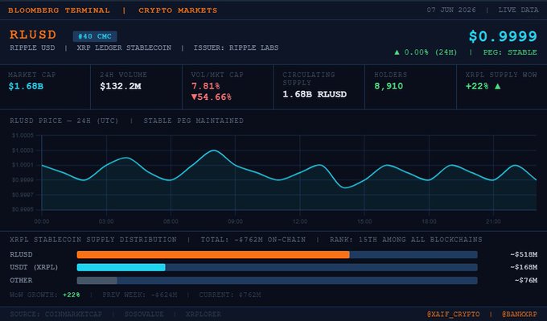Click the LIVE DATA indicator in the header
Viewport: 547px width, 321px height.
pos(518,10)
